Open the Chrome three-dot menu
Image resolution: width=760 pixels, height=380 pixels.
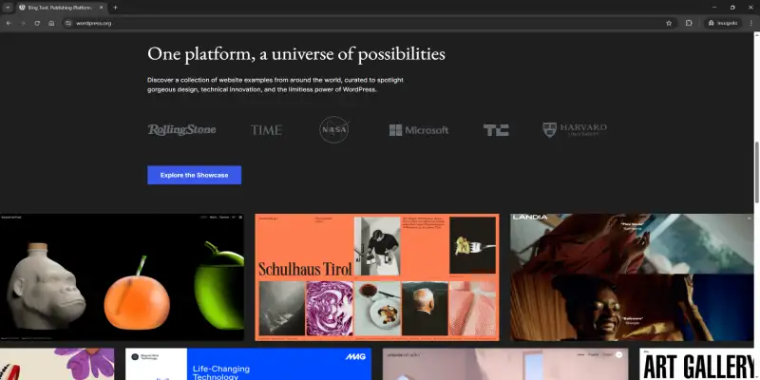(750, 23)
